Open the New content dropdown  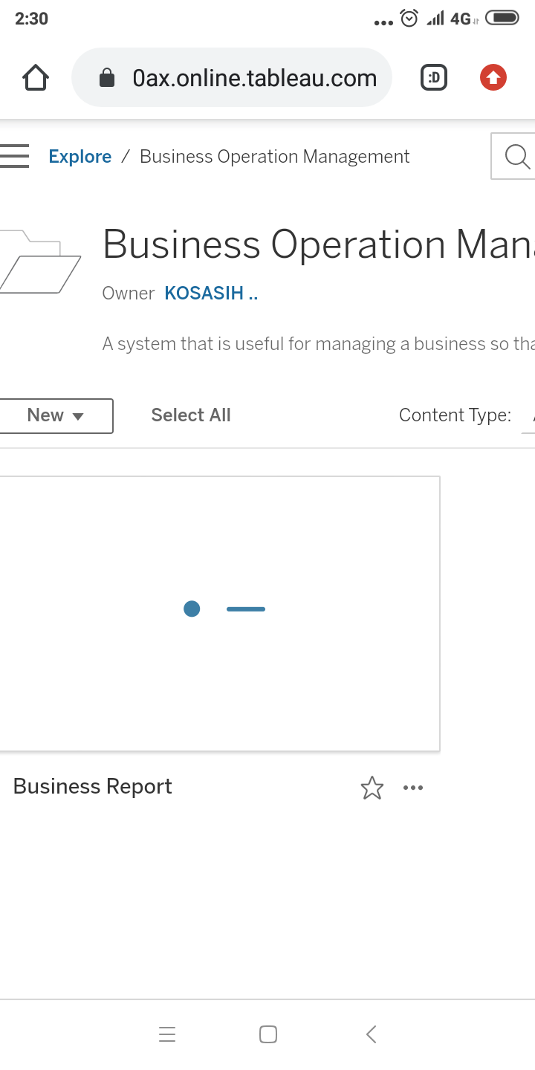tap(56, 415)
